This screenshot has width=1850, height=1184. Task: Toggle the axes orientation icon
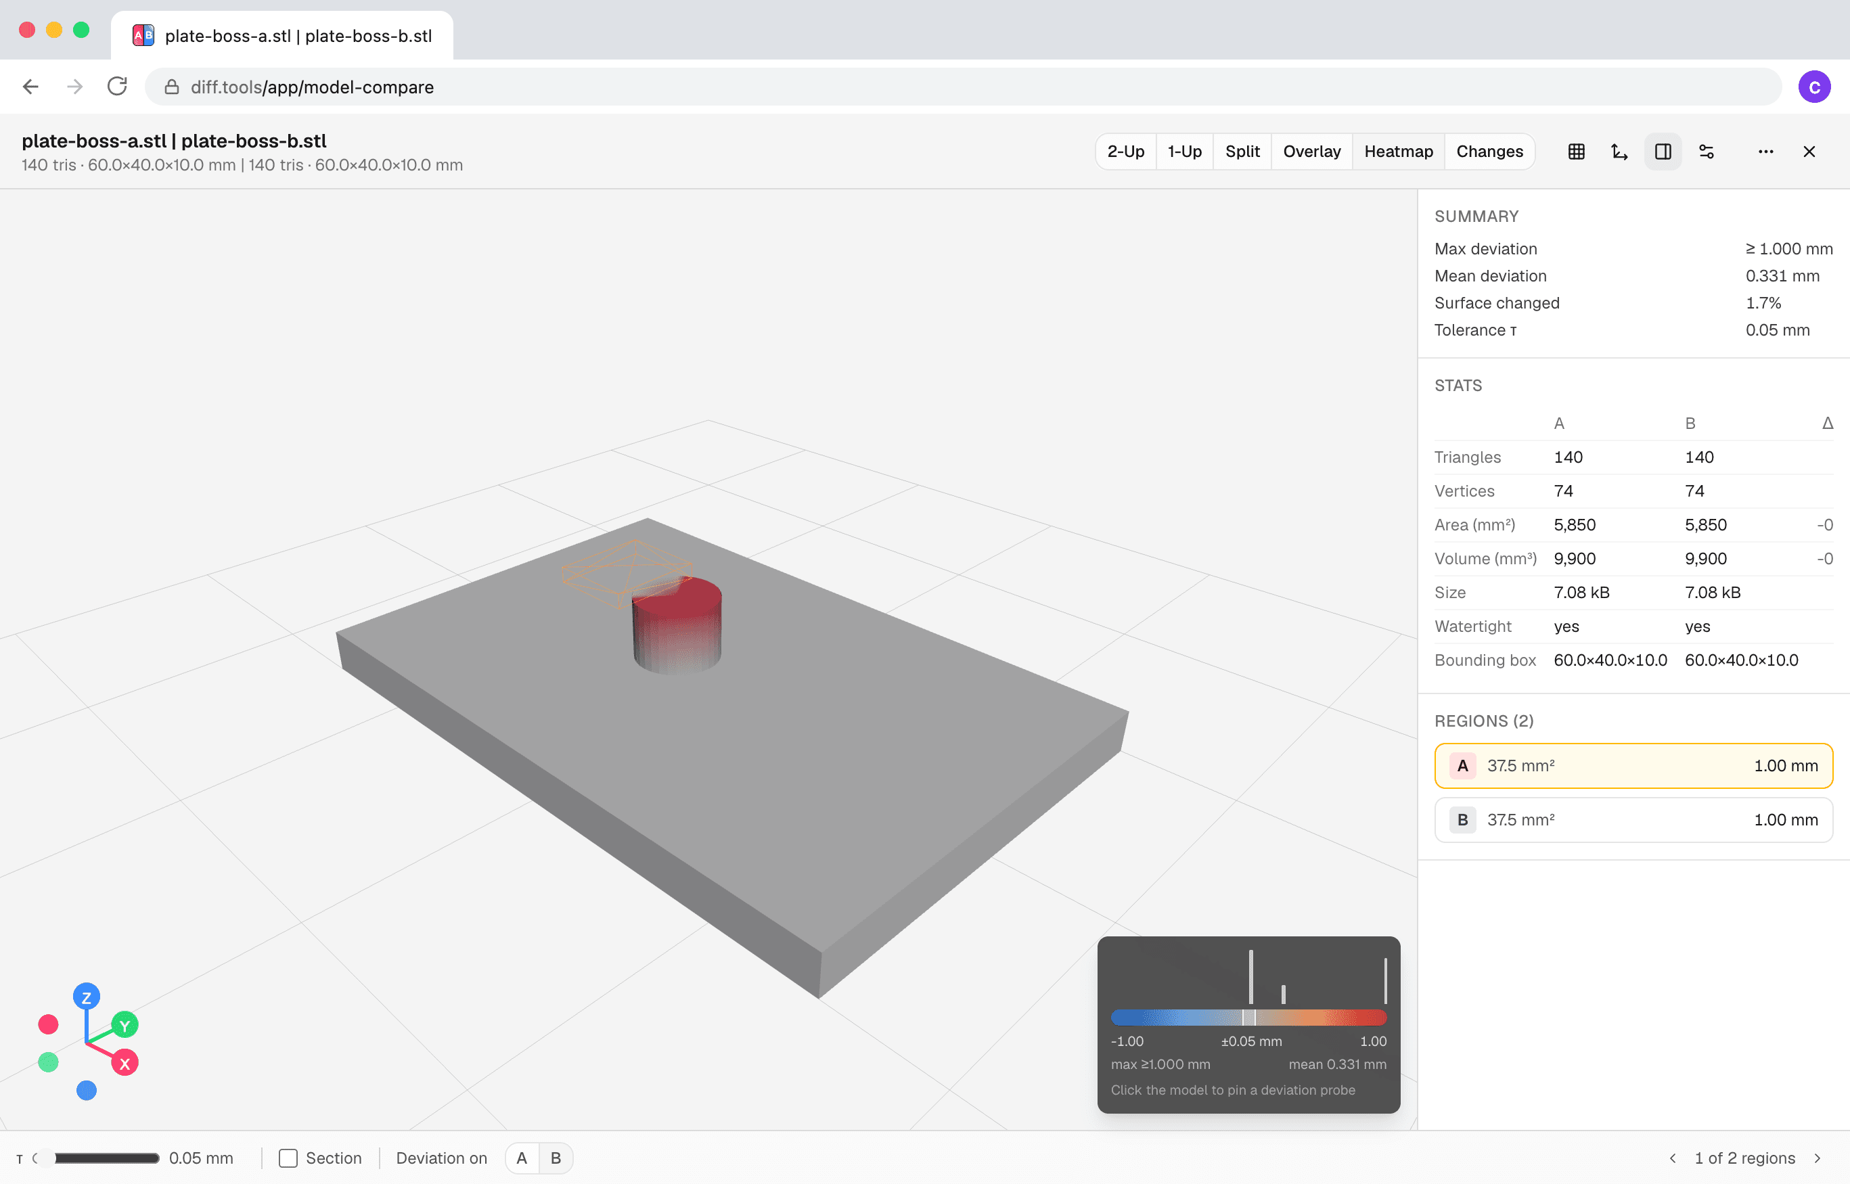pos(1619,152)
